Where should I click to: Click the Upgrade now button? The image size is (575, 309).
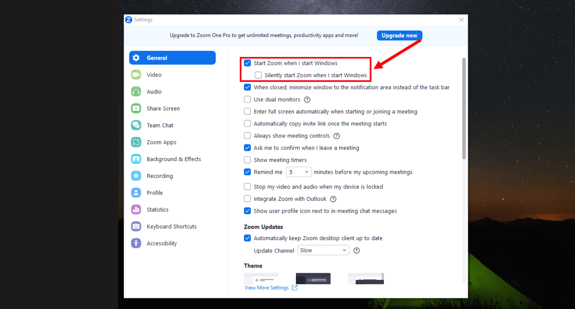(x=399, y=35)
